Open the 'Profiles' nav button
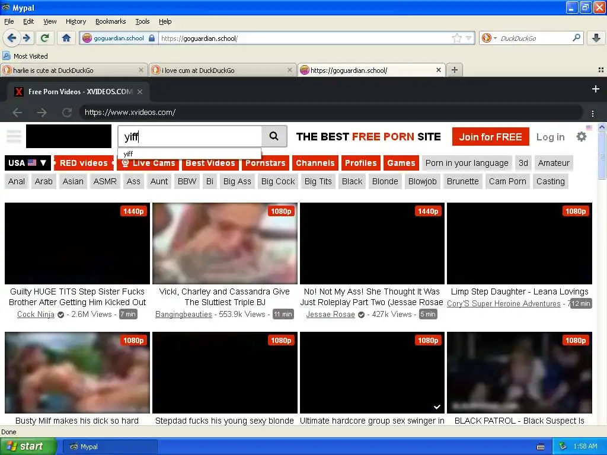Viewport: 607px width, 455px height. (361, 163)
